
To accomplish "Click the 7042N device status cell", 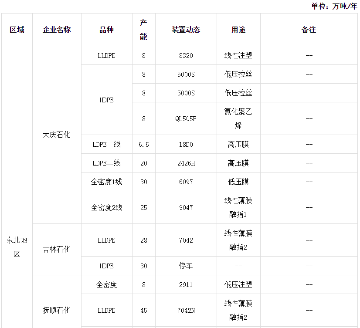I will (x=186, y=310).
